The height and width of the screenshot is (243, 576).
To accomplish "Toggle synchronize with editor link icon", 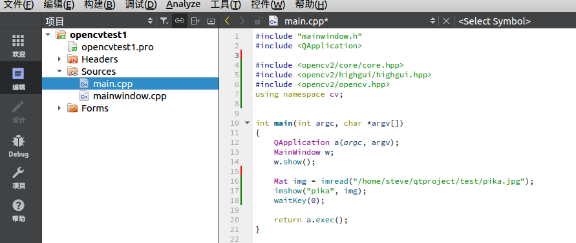I will [x=179, y=21].
